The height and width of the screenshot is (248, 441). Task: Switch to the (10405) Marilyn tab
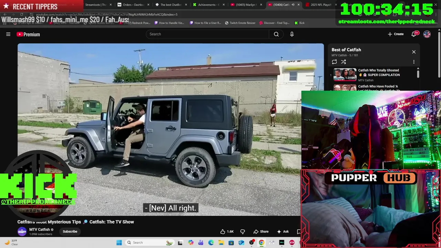(x=247, y=5)
